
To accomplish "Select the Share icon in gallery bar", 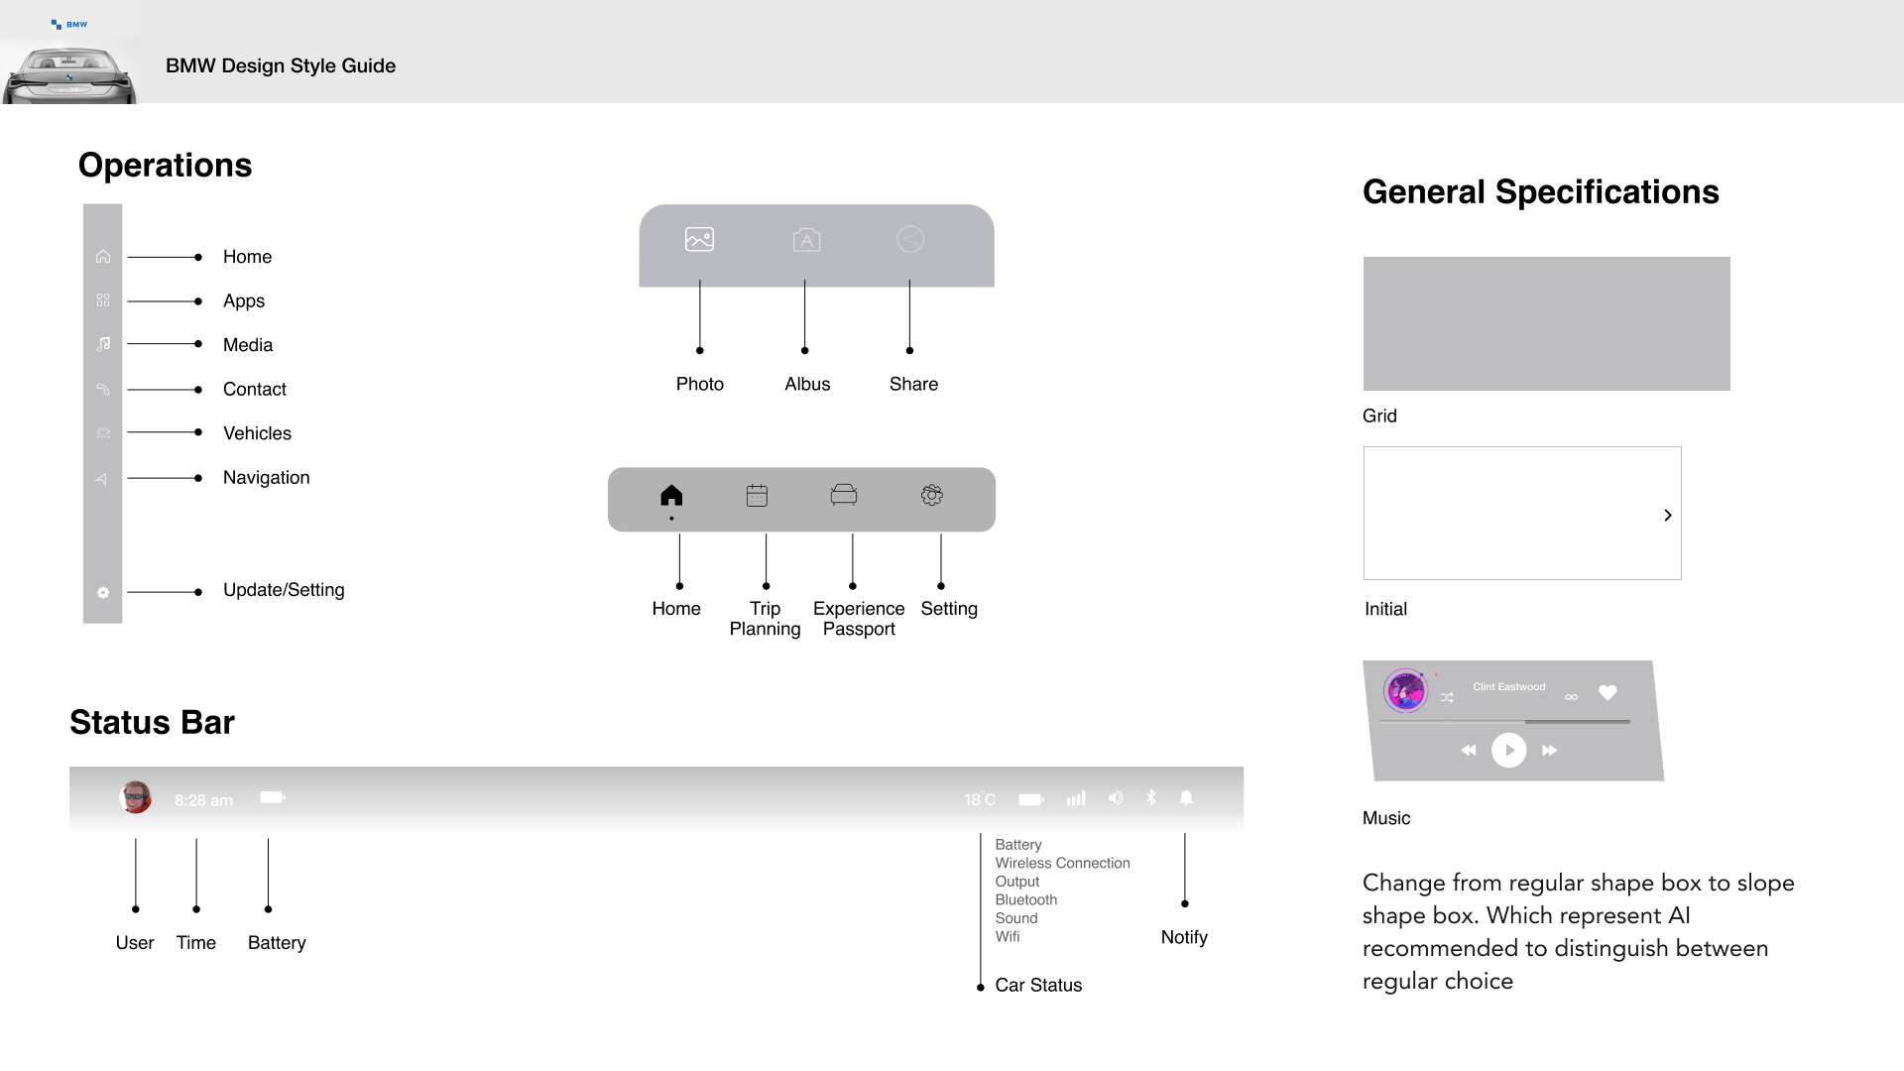I will point(909,239).
